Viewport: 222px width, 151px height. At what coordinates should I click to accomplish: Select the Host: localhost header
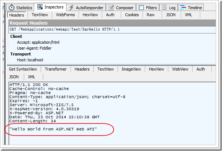coord(30,60)
